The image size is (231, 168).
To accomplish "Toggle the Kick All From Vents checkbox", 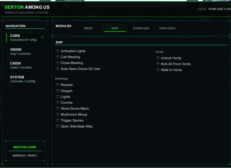I will point(158,64).
